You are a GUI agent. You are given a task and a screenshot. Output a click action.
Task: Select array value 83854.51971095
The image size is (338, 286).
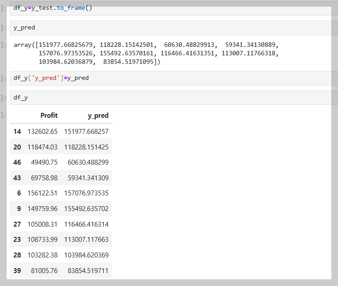(128, 62)
